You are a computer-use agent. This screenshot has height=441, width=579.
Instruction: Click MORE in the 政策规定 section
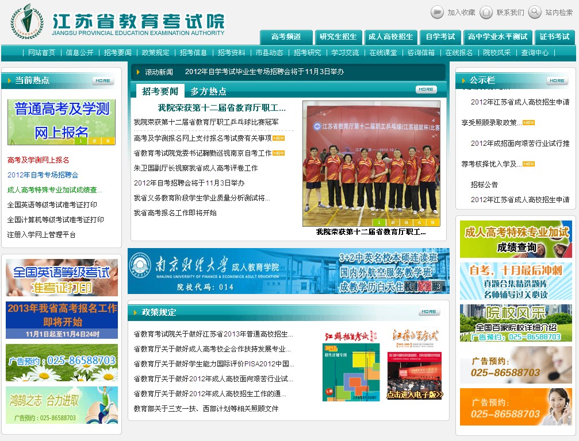(x=429, y=312)
